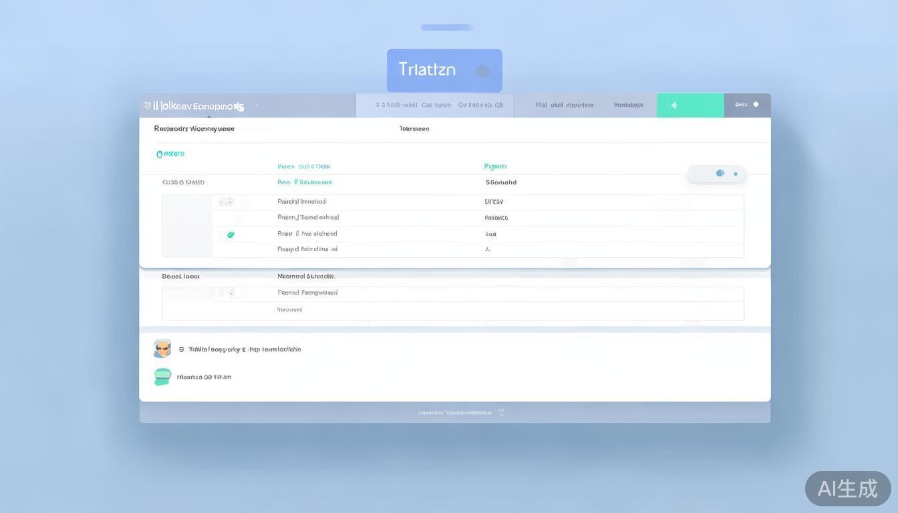Click the last row in the lower table
898x513 pixels.
click(452, 310)
